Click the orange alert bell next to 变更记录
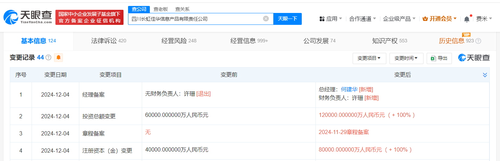Screen dimensions: 500x161 58,57
